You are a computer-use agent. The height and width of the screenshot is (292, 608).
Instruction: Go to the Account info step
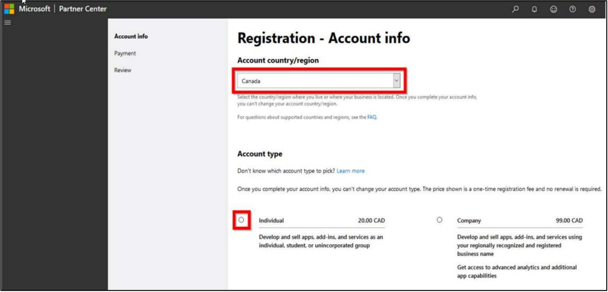131,36
